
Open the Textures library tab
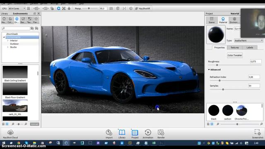coord(29,20)
